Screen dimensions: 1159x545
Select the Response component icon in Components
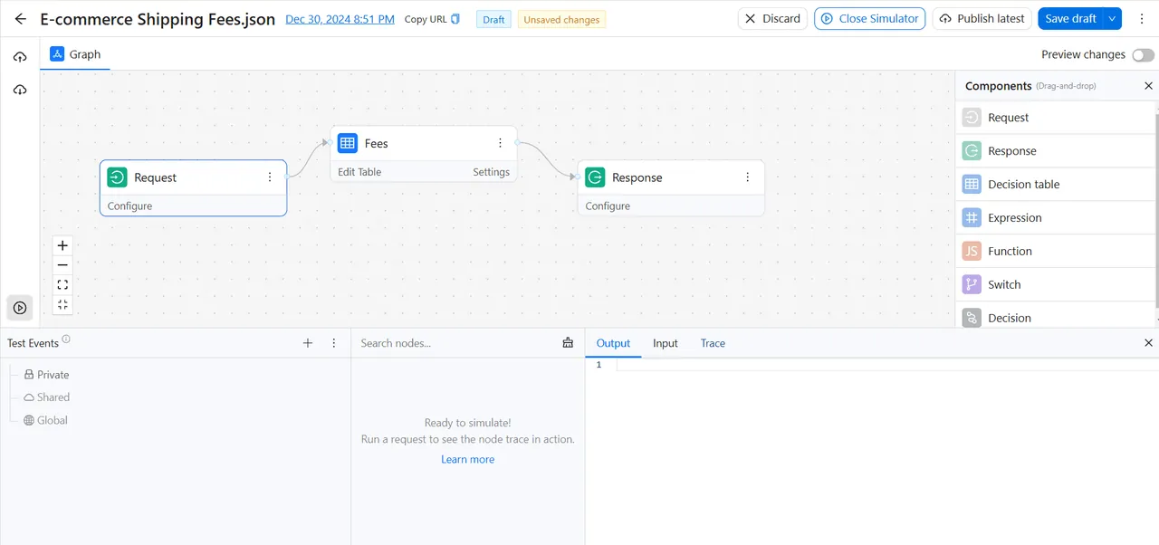tap(972, 151)
